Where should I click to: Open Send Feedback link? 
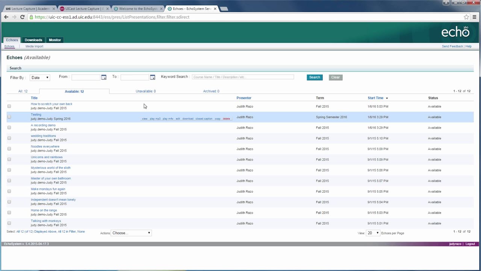(452, 46)
